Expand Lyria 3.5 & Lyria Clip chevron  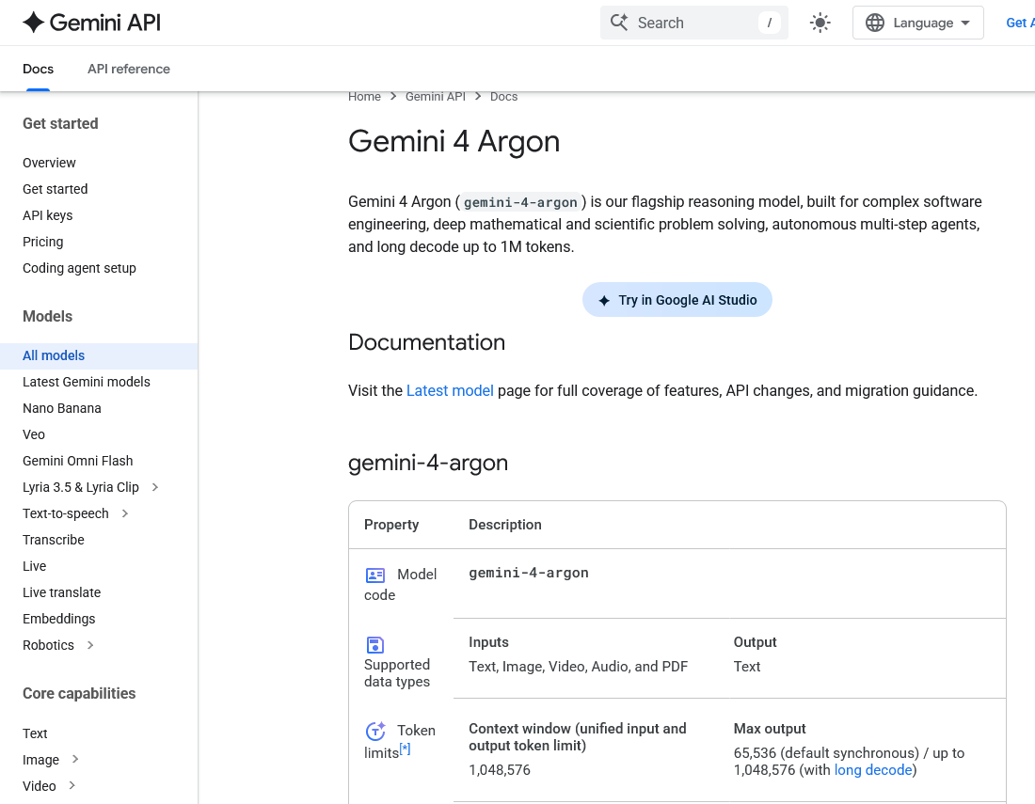click(x=155, y=487)
